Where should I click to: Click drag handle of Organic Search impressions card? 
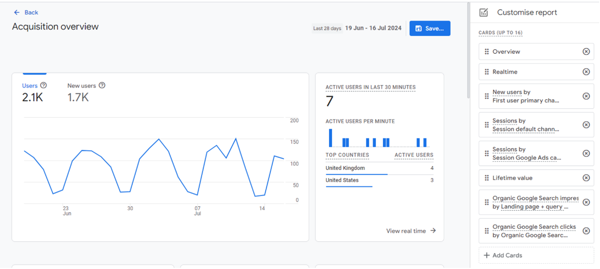[x=487, y=202]
